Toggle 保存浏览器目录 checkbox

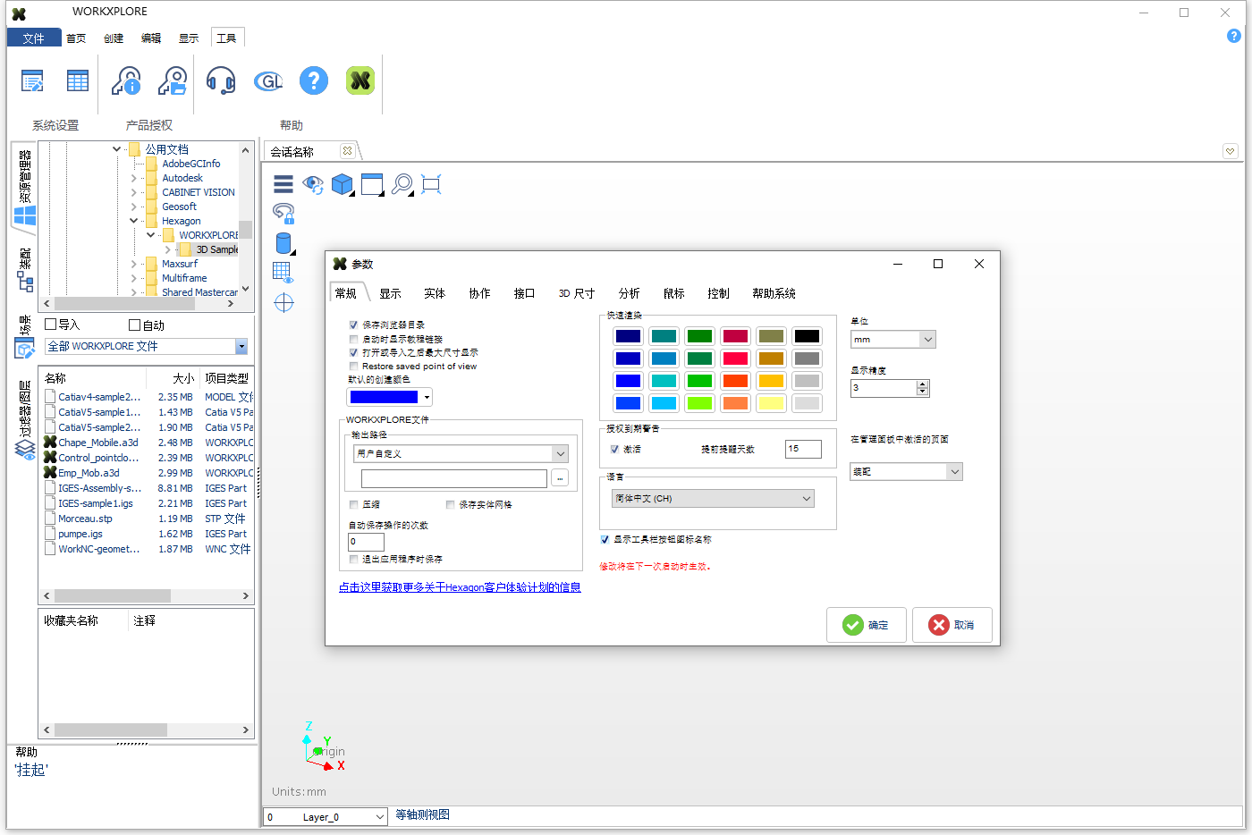pos(353,325)
